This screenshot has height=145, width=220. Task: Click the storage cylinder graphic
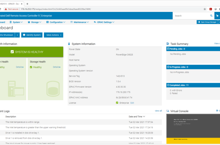(x=53, y=89)
